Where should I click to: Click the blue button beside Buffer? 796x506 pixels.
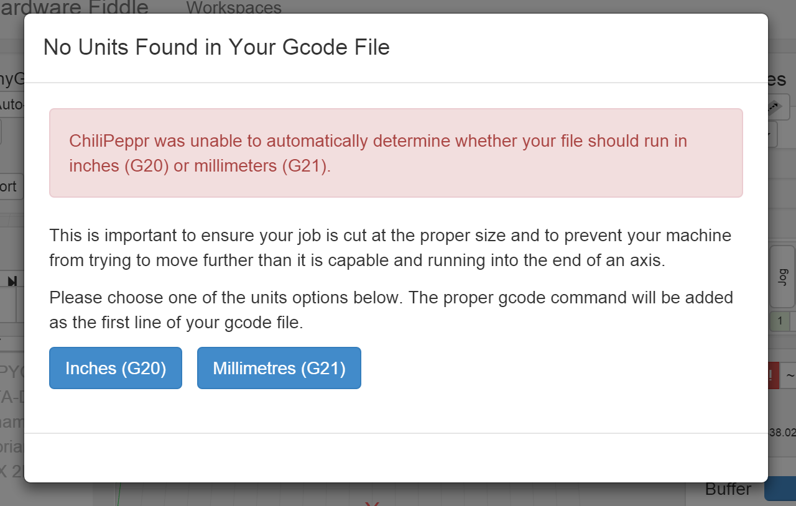780,489
